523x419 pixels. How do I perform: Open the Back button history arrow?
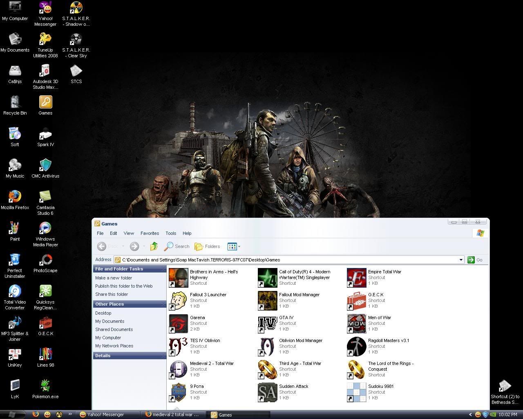click(x=123, y=246)
